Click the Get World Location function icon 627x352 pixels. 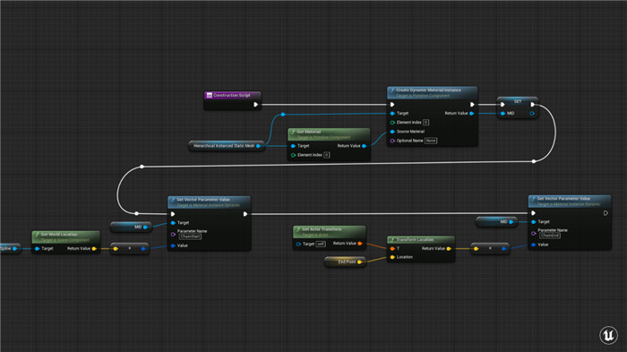click(38, 235)
